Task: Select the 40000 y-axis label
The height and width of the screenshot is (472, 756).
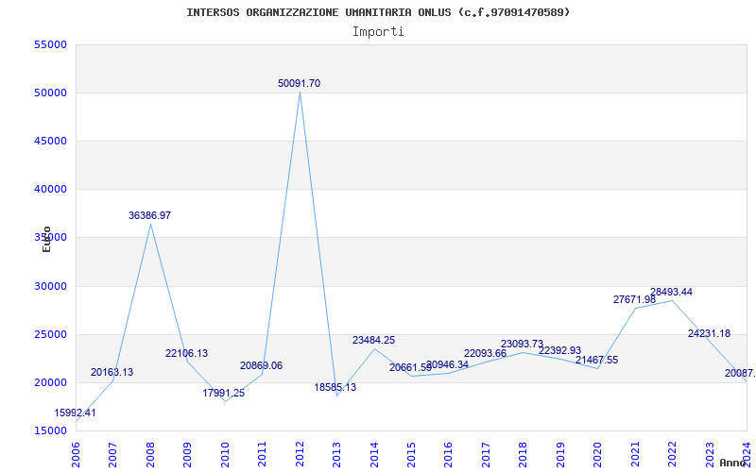Action: 49,190
